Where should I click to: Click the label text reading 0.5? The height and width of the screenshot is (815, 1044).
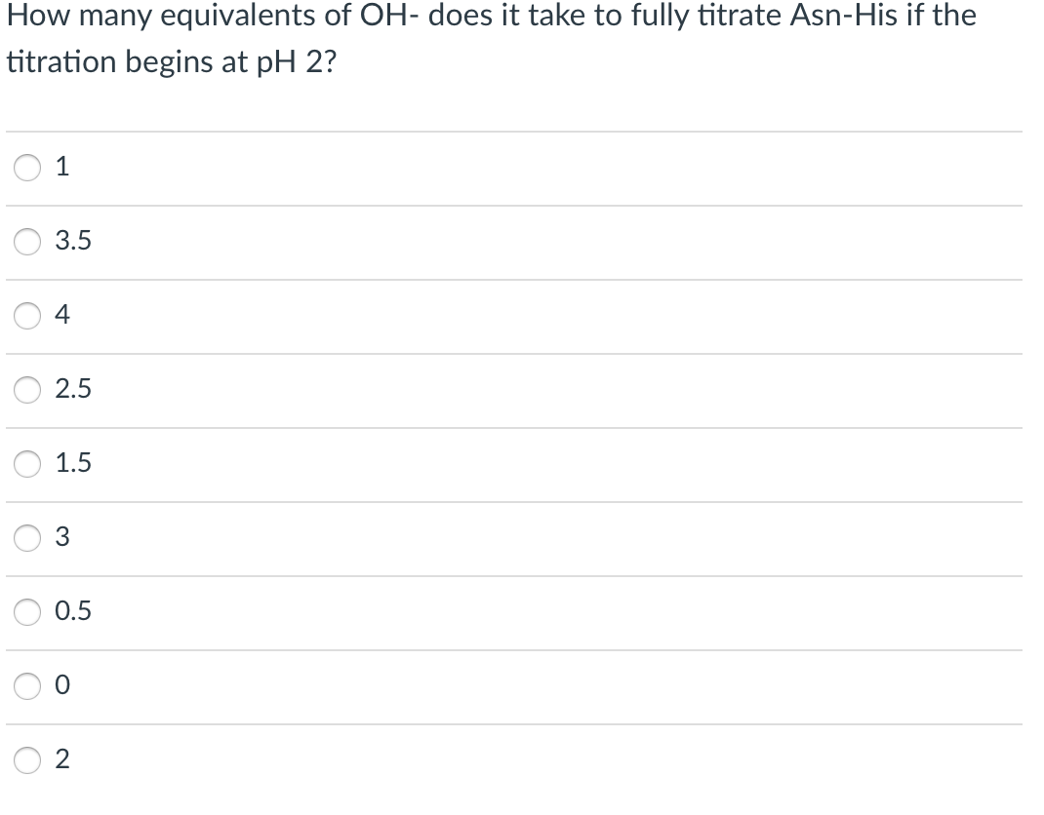(x=73, y=612)
